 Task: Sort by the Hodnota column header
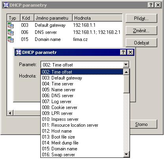pyautogui.click(x=98, y=18)
